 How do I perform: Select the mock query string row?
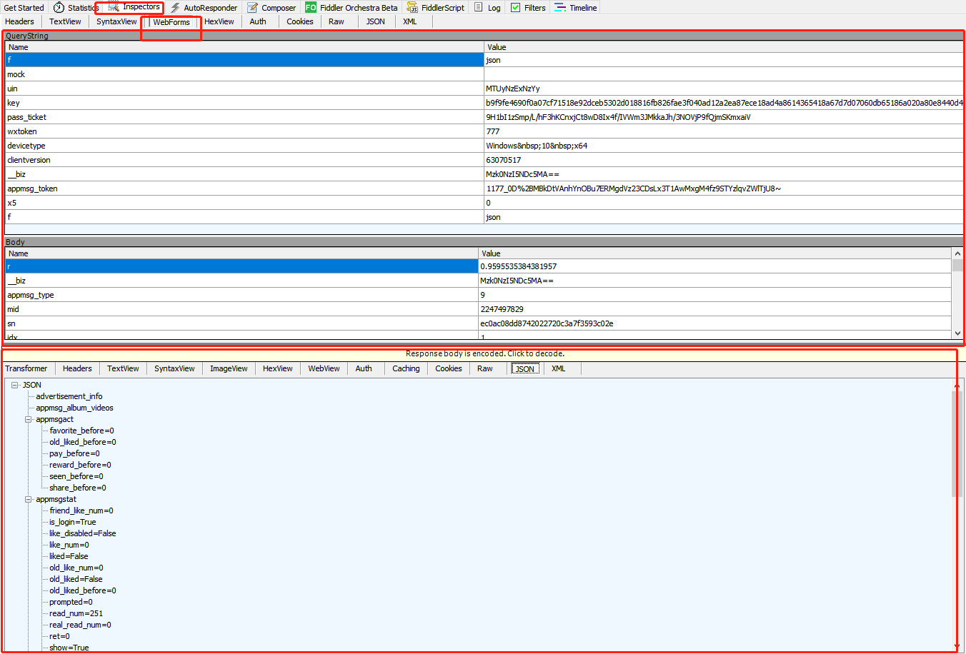click(484, 74)
